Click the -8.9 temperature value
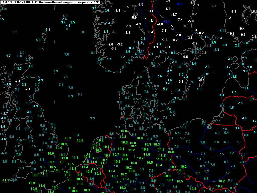 point(185,26)
